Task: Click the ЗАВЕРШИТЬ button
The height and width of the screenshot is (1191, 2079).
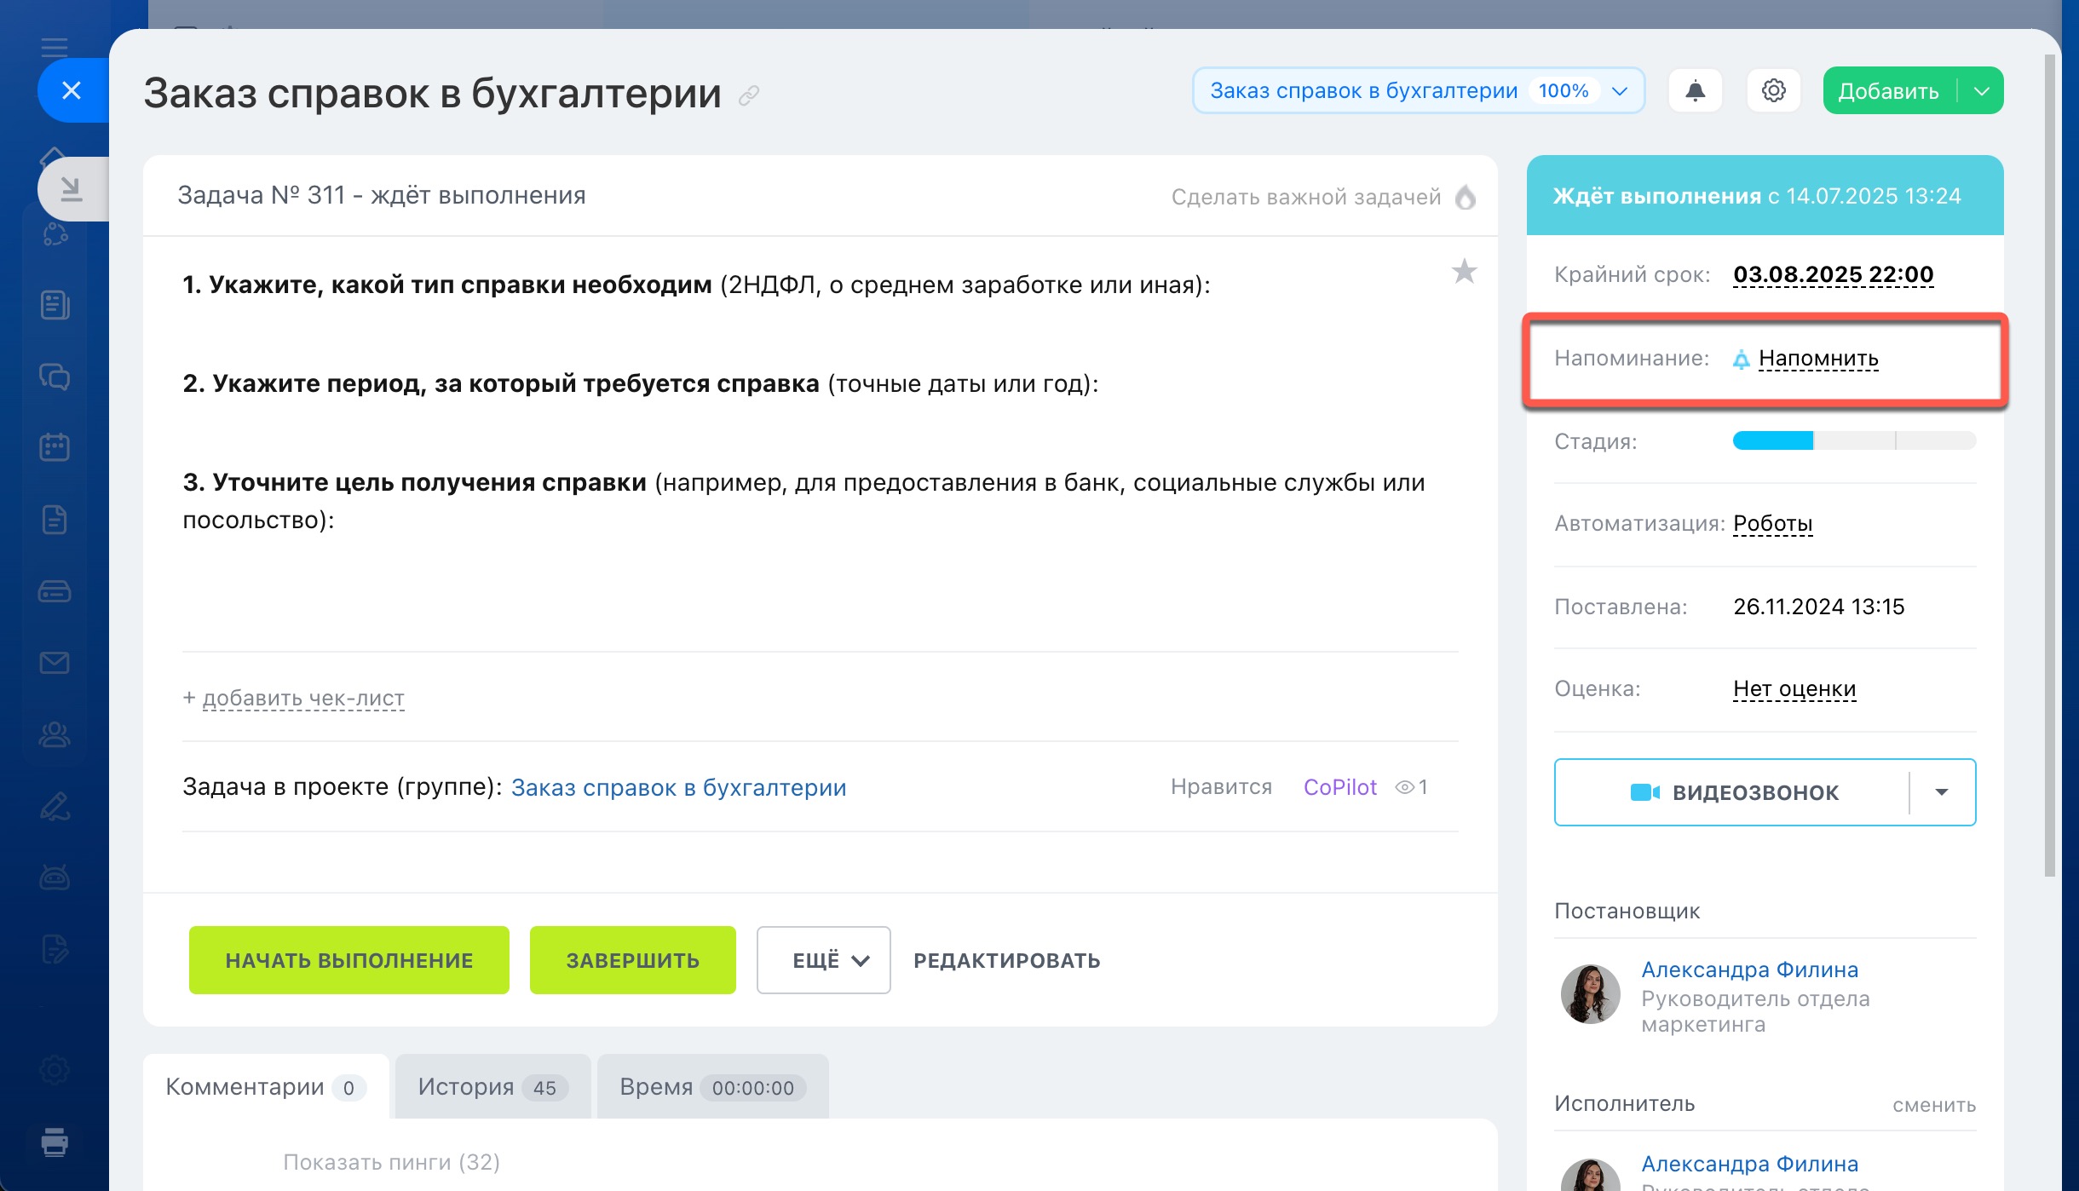Action: (633, 960)
